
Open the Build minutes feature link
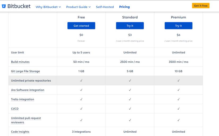[20, 62]
